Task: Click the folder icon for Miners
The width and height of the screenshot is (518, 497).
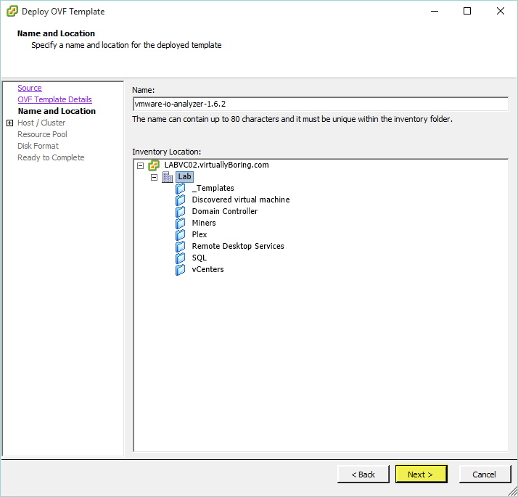Action: (x=181, y=223)
